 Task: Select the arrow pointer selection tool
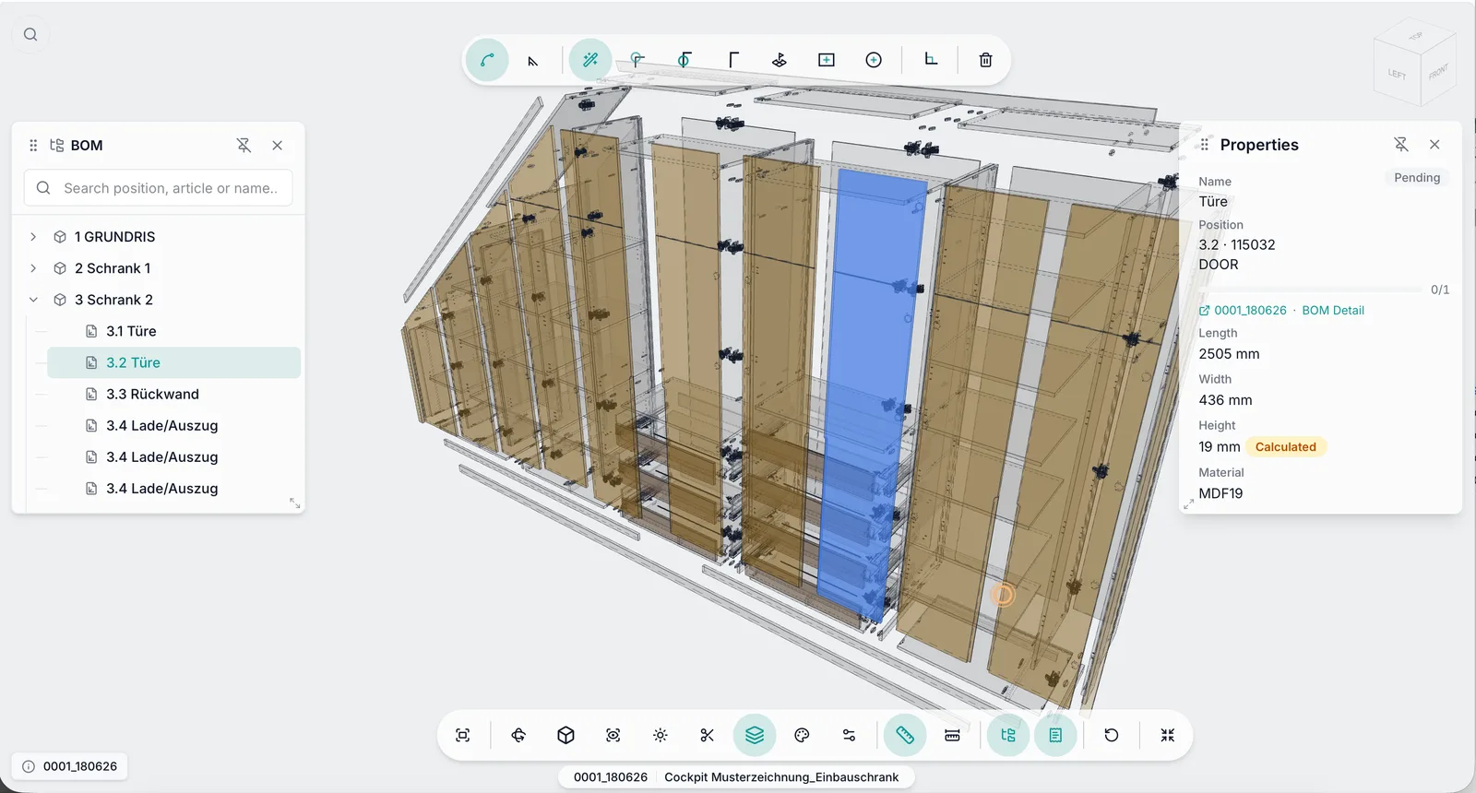pos(532,61)
